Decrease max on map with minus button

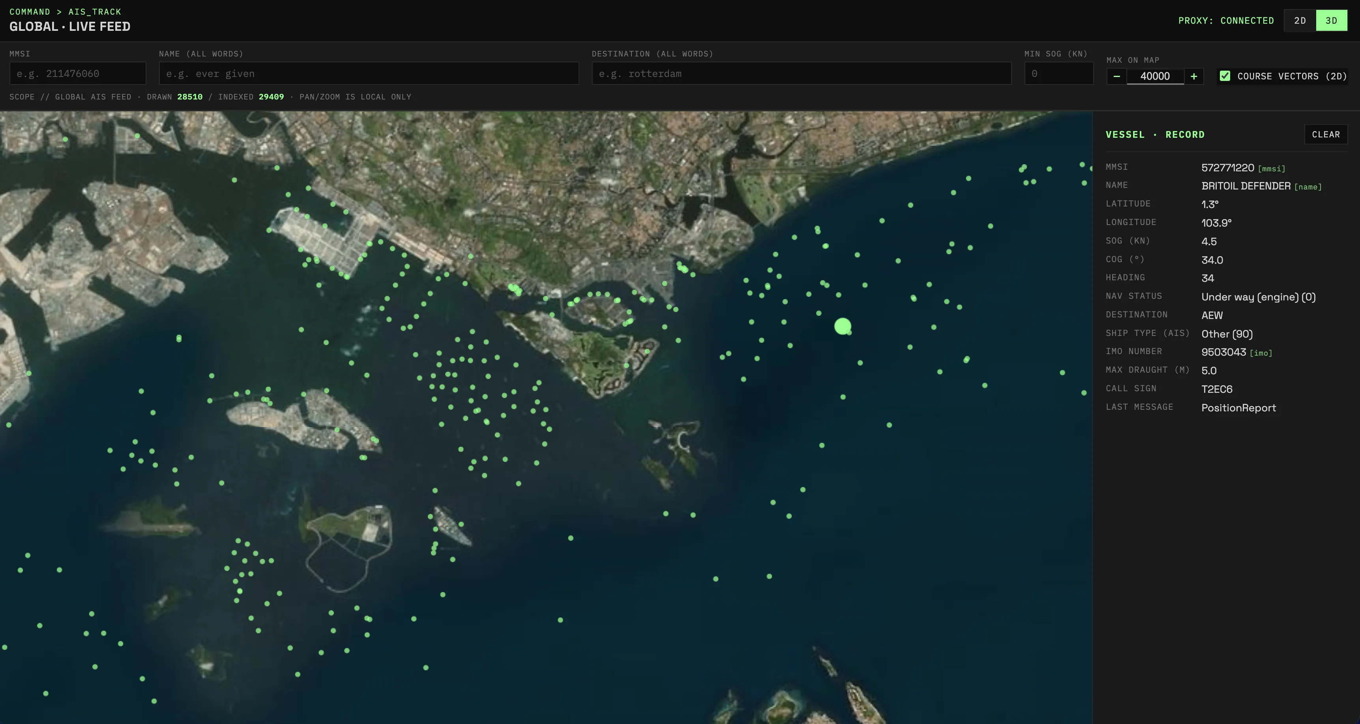coord(1116,76)
